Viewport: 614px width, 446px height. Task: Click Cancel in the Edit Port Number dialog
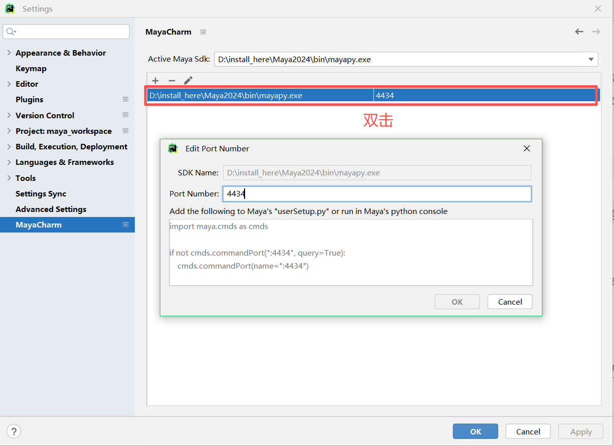tap(510, 302)
